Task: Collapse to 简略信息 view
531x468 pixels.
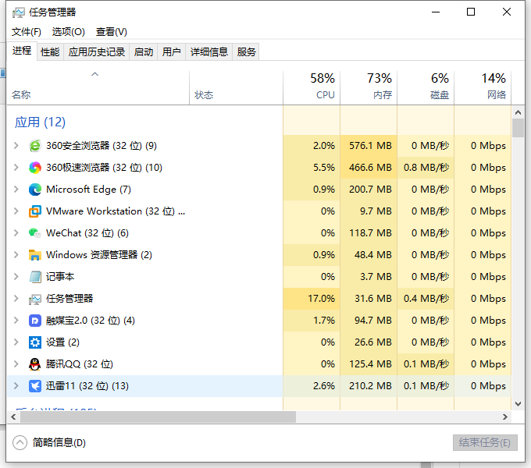Action: tap(51, 442)
